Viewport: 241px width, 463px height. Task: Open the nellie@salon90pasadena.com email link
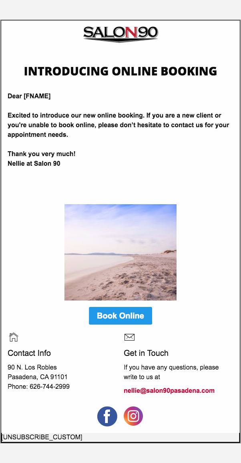169,391
